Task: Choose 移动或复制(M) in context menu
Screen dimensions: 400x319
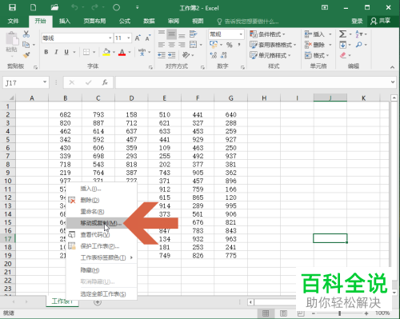Action: click(102, 223)
